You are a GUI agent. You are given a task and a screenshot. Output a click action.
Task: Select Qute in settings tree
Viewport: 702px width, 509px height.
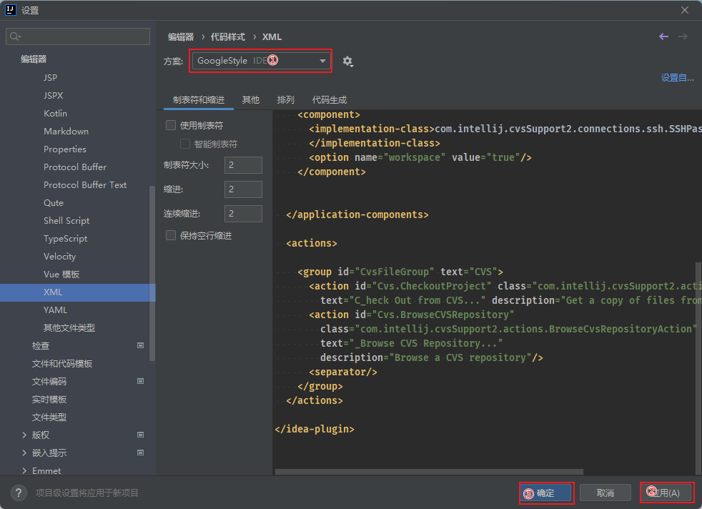(x=54, y=203)
